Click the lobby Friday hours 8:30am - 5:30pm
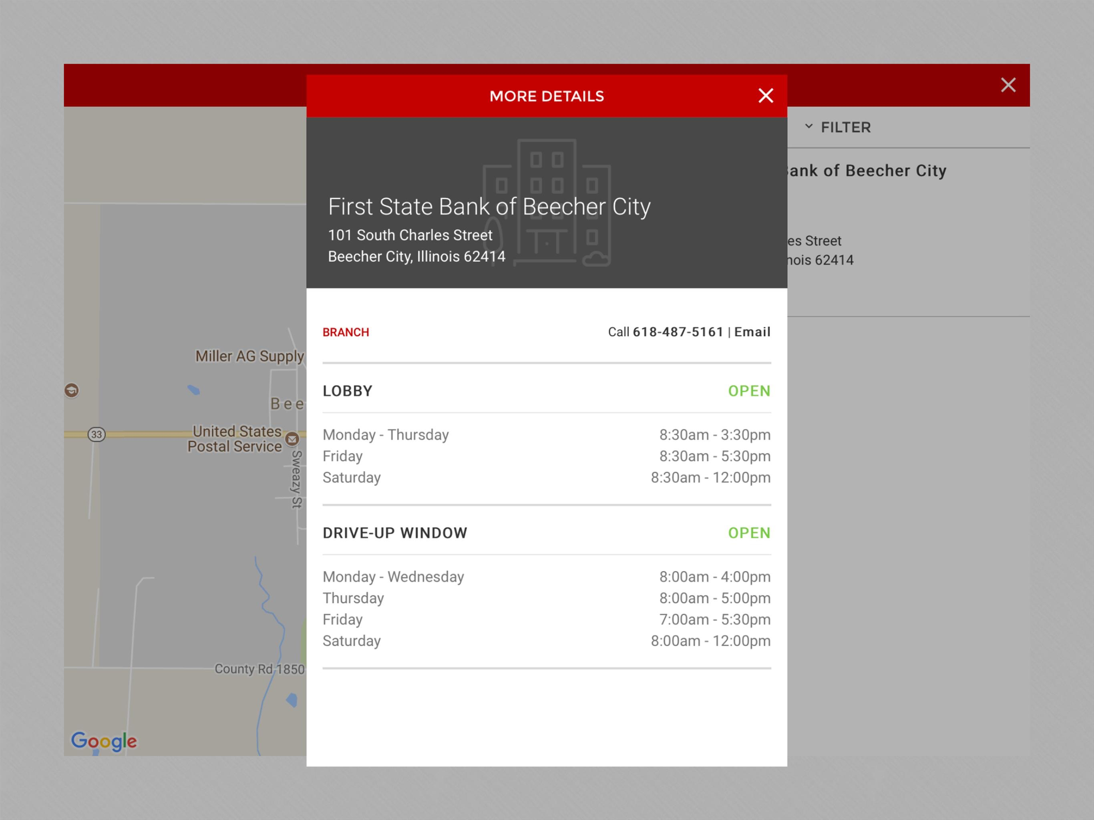Screen dimensions: 1094x820 tap(715, 456)
